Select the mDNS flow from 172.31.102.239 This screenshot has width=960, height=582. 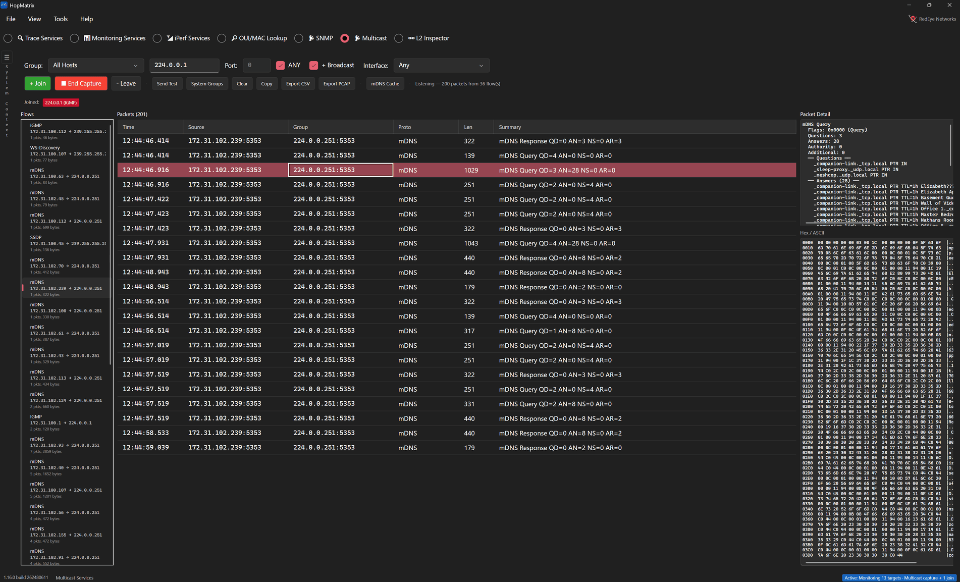(x=66, y=288)
